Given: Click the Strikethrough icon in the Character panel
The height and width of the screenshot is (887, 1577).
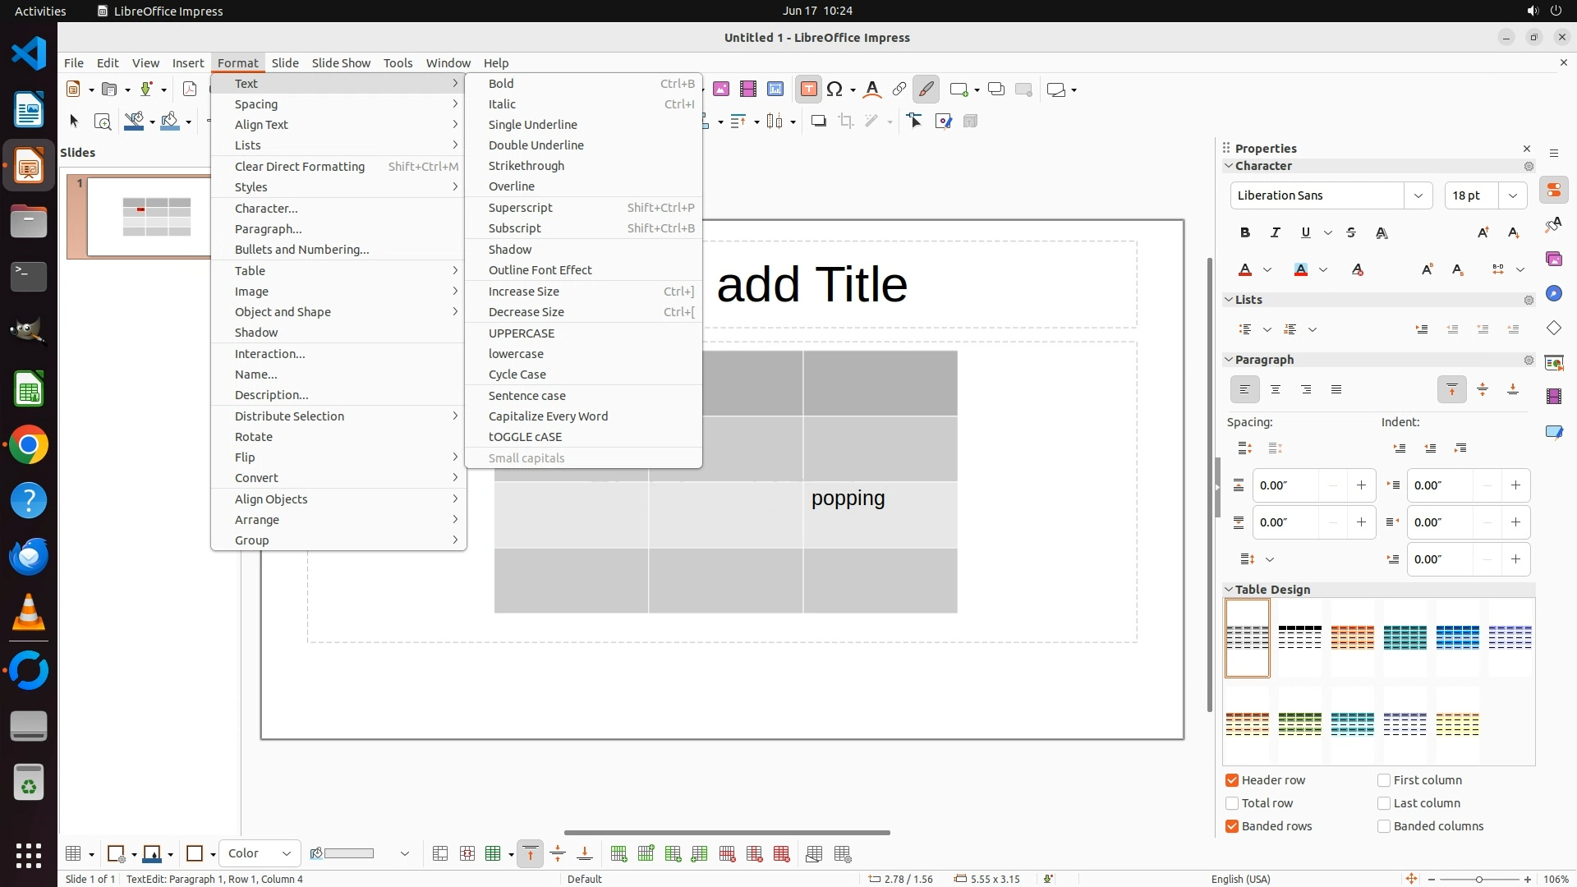Looking at the screenshot, I should [x=1351, y=233].
